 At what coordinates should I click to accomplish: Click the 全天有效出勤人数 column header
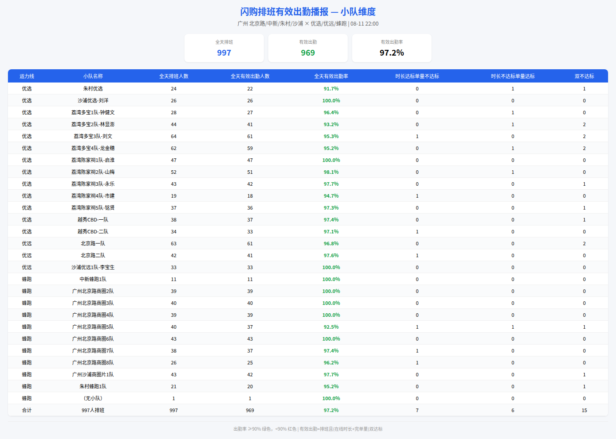pos(250,76)
